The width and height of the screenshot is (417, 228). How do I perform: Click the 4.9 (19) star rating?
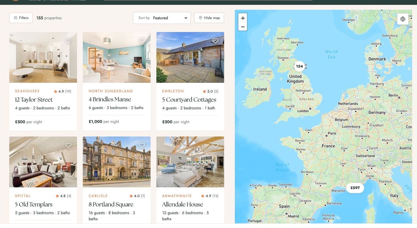62,91
